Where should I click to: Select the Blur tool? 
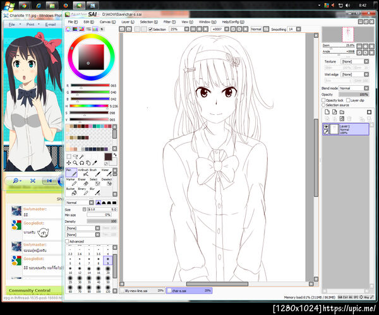coord(95,191)
